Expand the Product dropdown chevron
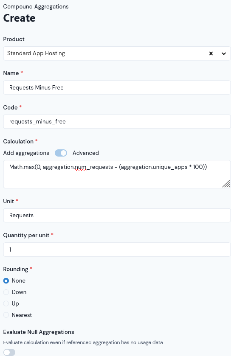This screenshot has width=231, height=356. [x=224, y=53]
